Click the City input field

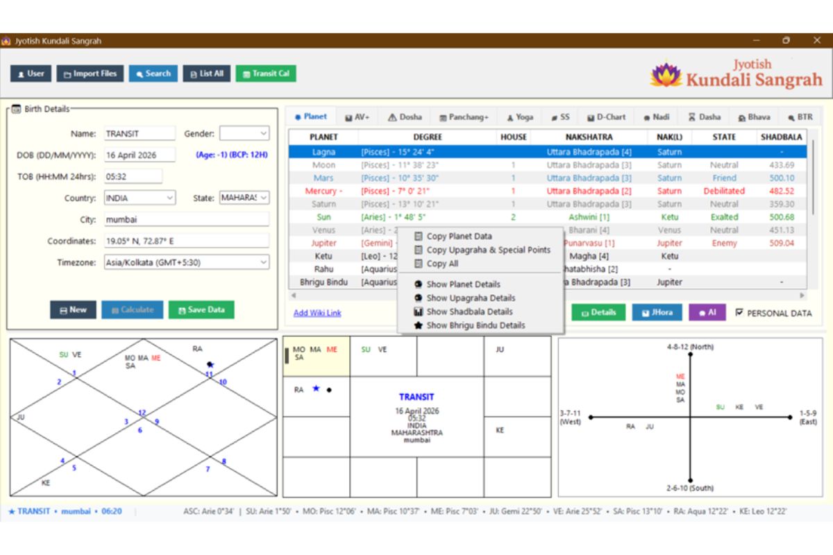tap(186, 219)
